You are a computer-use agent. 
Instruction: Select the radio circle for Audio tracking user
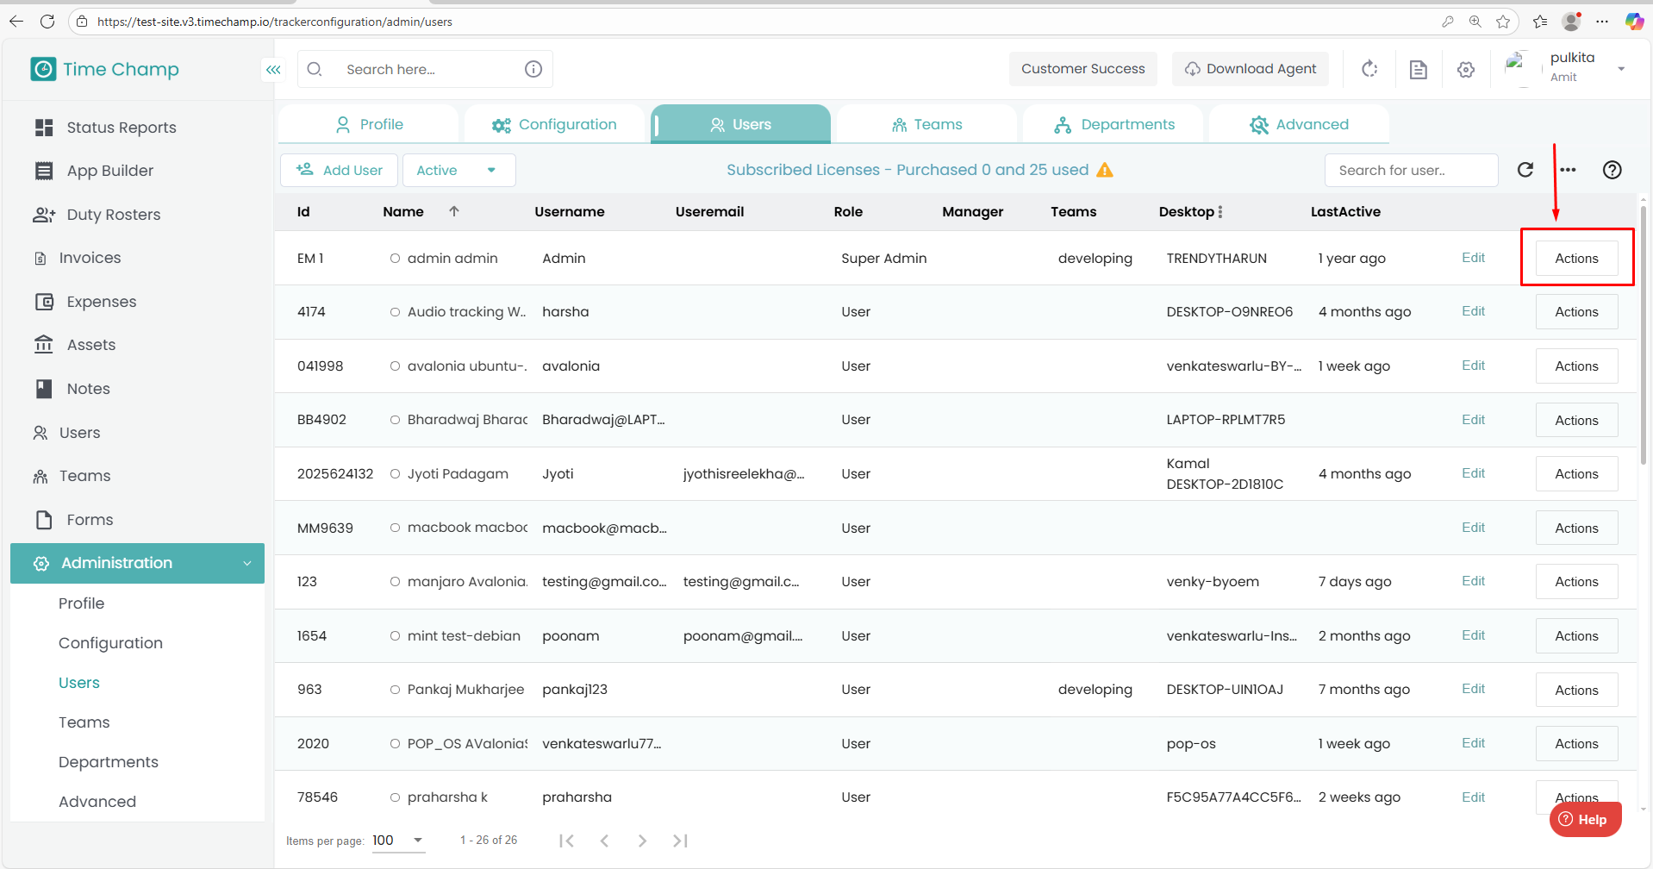[395, 312]
